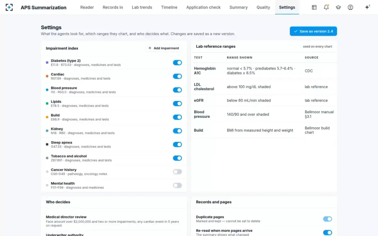Turn off Sleep apnea impairment

coord(177,144)
